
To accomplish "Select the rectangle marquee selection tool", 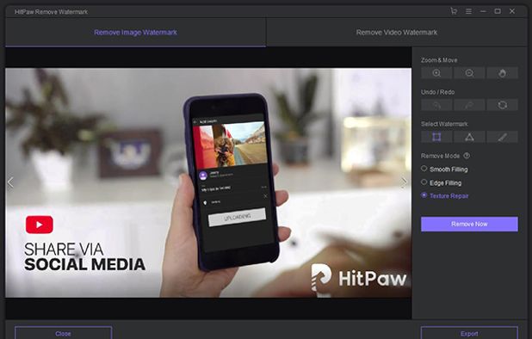I will pyautogui.click(x=436, y=137).
